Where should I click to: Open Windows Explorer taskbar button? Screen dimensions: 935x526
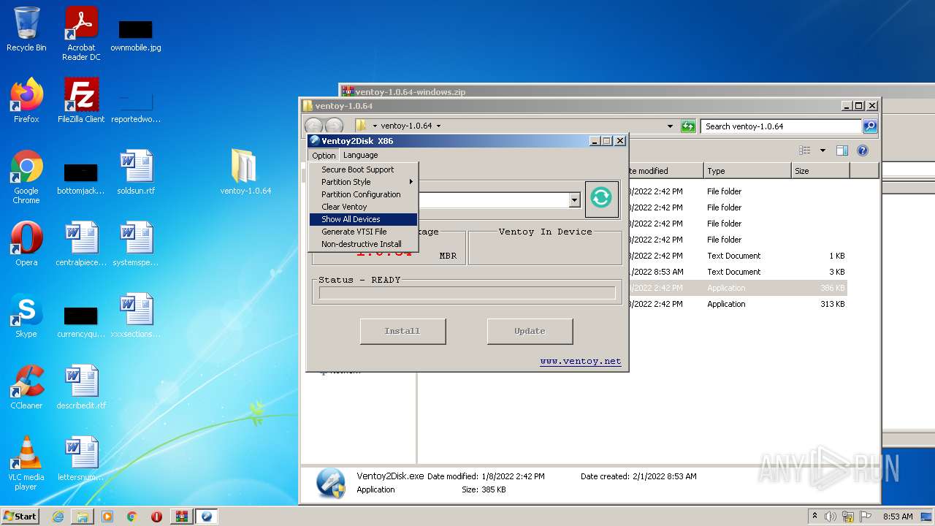(83, 517)
